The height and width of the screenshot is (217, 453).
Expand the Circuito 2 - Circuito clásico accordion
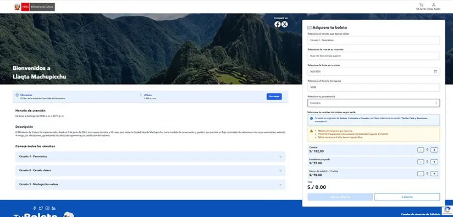pos(150,170)
